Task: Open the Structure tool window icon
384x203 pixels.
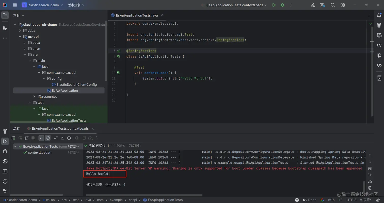Action: 5,28
